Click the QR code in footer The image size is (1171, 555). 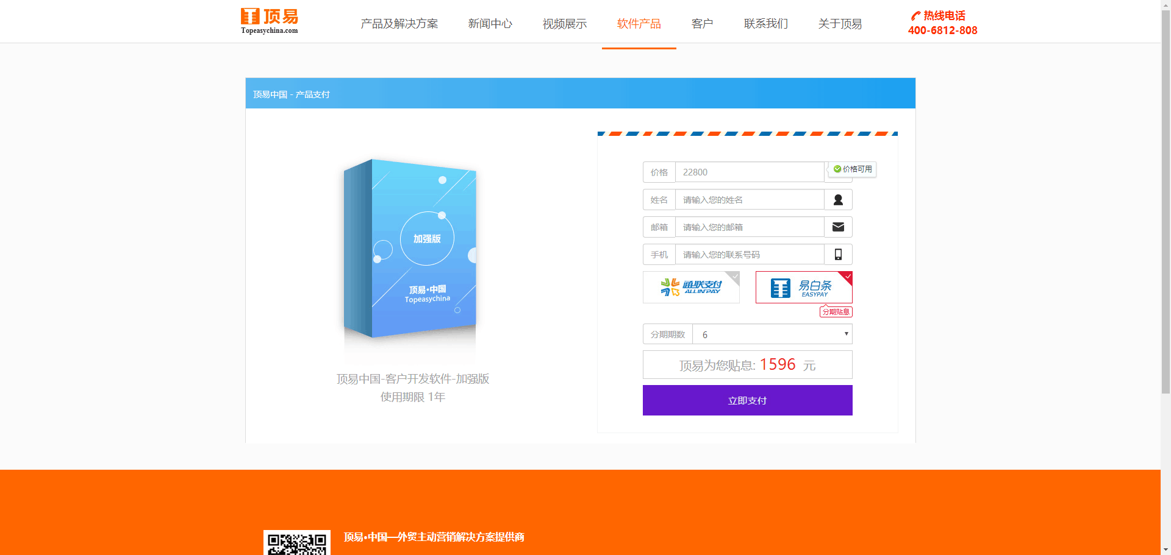[x=297, y=543]
